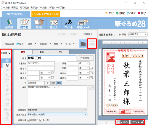Open honorific 様 dropdown for 連名4
The image size is (148, 125).
tap(84, 73)
